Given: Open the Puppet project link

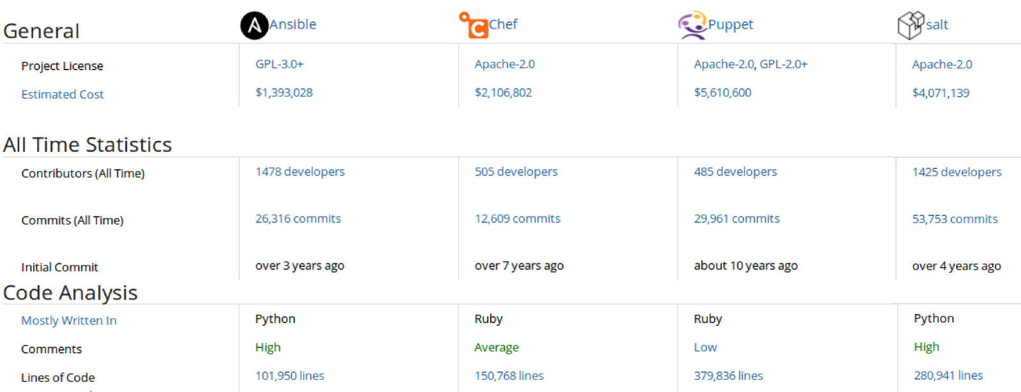Looking at the screenshot, I should coord(731,24).
